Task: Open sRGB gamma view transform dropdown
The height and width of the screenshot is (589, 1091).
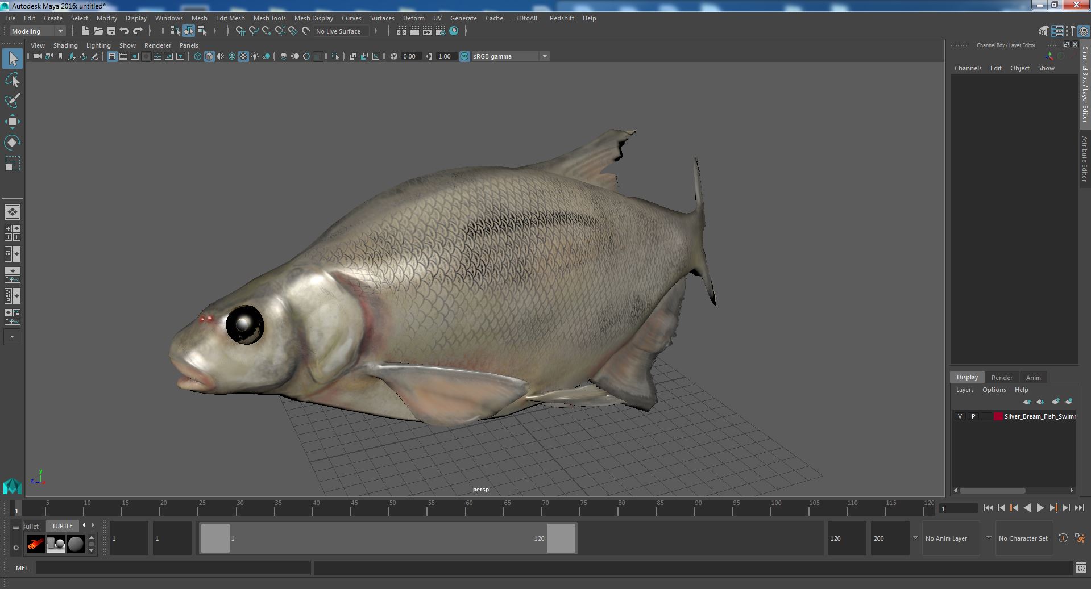Action: coord(511,56)
